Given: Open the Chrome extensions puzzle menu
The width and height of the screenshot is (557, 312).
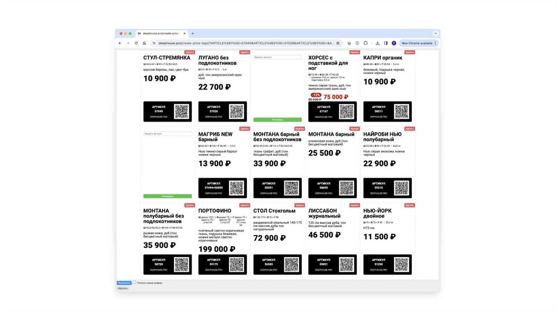Looking at the screenshot, I should click(366, 43).
